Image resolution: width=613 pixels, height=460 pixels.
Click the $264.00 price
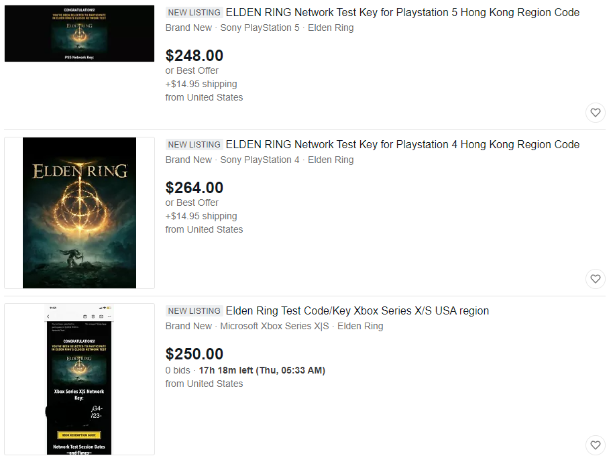click(194, 188)
